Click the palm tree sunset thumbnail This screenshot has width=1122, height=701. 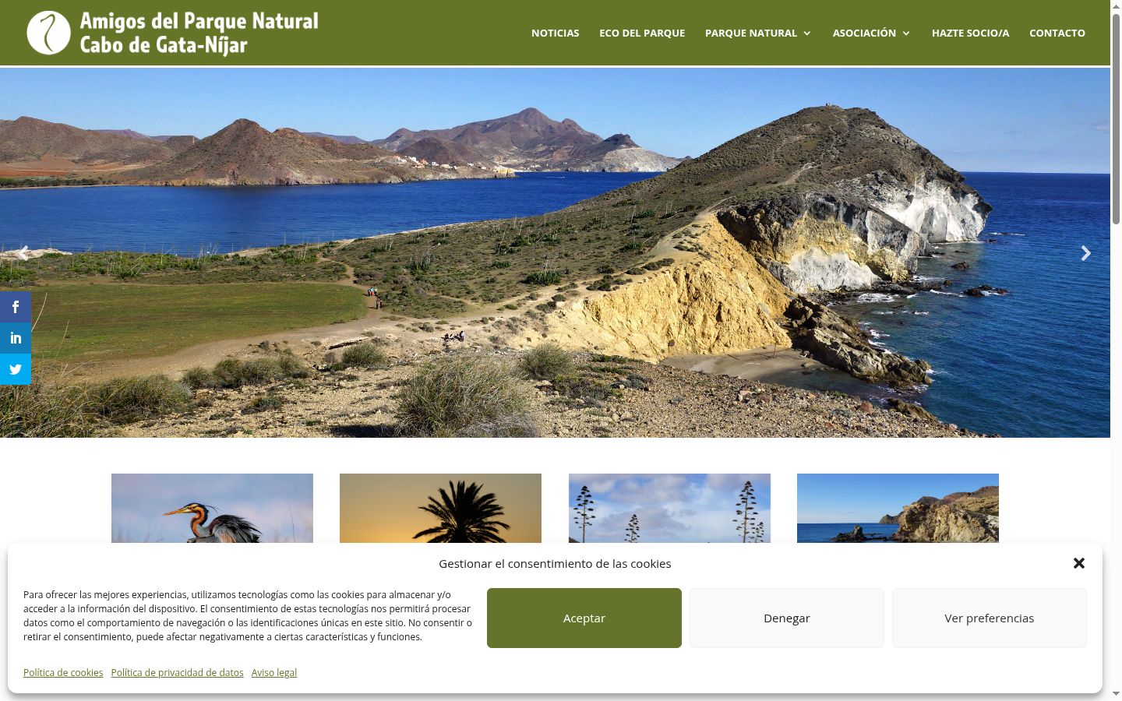440,508
